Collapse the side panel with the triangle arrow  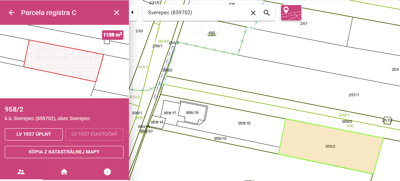132,12
